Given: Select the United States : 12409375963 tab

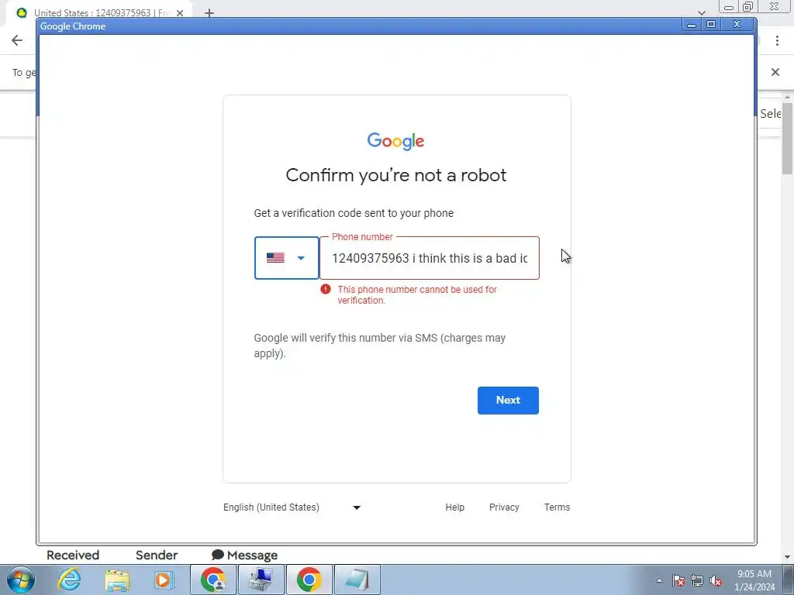Looking at the screenshot, I should pos(98,13).
